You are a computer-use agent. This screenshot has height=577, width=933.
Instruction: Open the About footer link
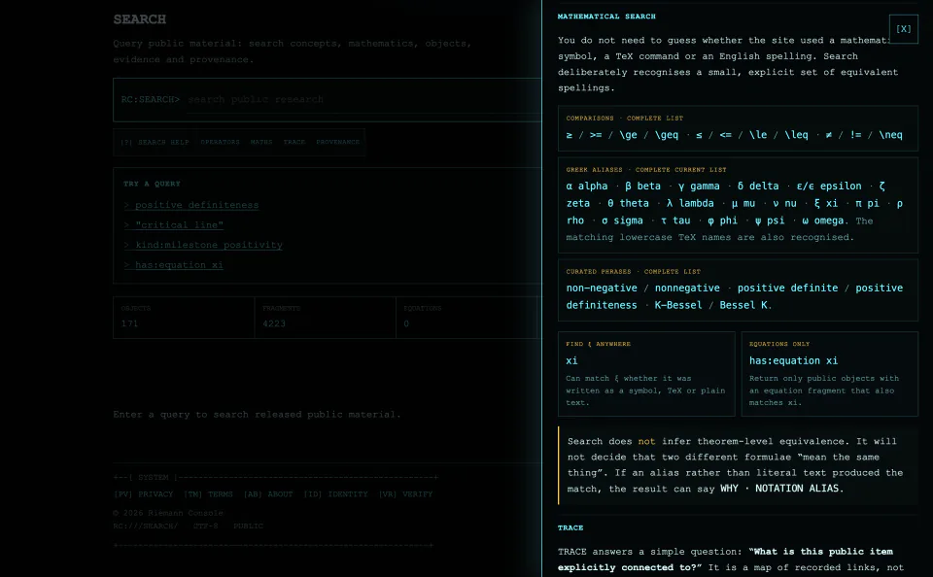pyautogui.click(x=268, y=493)
